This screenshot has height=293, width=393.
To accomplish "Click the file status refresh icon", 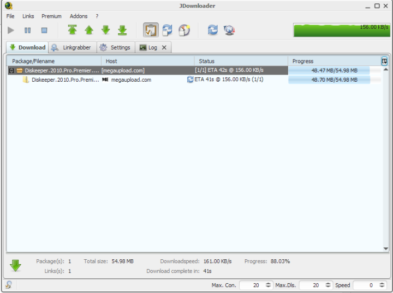I will (190, 80).
